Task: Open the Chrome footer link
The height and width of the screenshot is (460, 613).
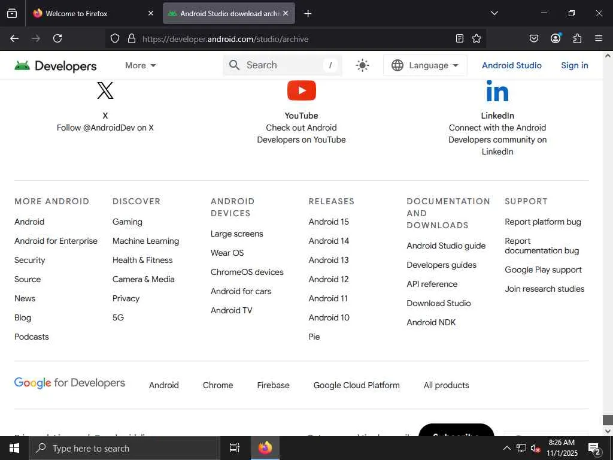Action: point(218,385)
